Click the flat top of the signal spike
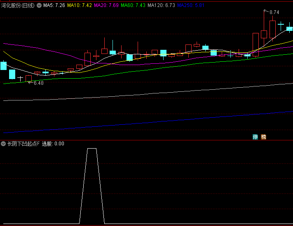293x226 pixels. coord(91,149)
